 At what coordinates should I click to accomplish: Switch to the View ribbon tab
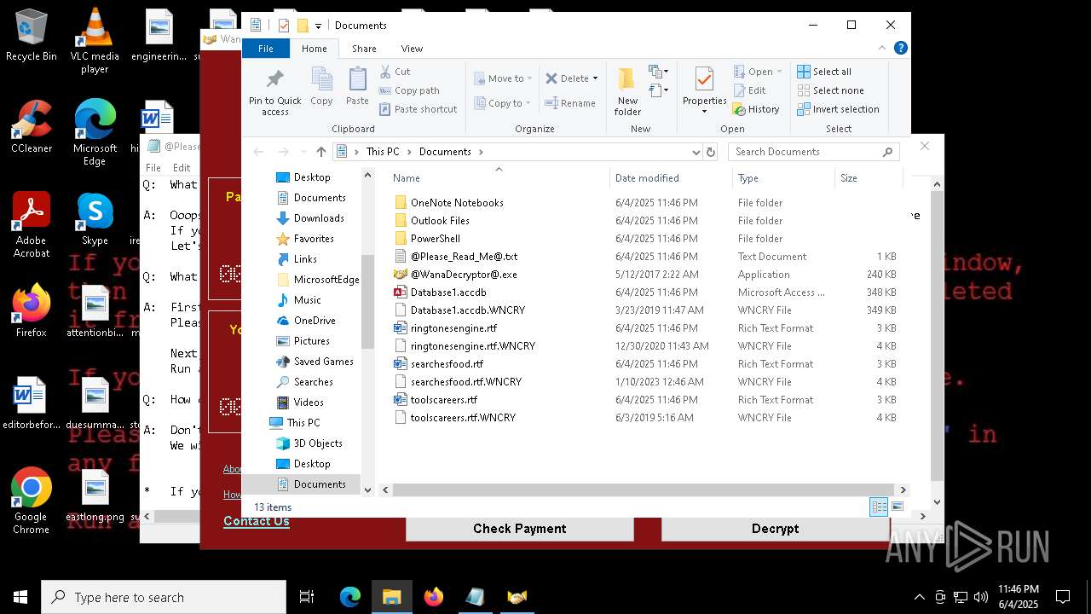pos(412,49)
